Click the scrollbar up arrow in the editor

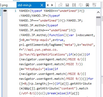coord(98,12)
